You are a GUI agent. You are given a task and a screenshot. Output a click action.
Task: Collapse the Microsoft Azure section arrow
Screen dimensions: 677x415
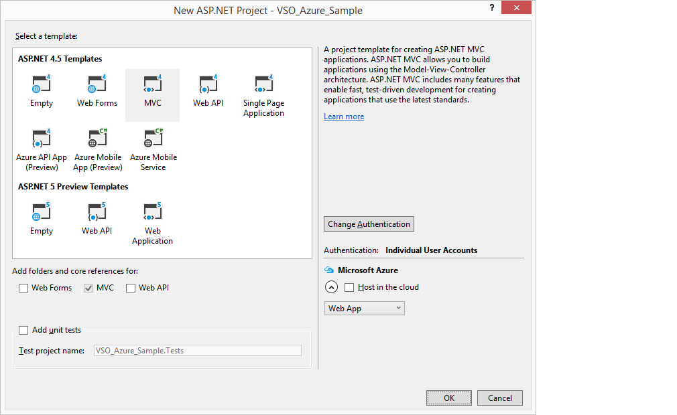pyautogui.click(x=331, y=287)
